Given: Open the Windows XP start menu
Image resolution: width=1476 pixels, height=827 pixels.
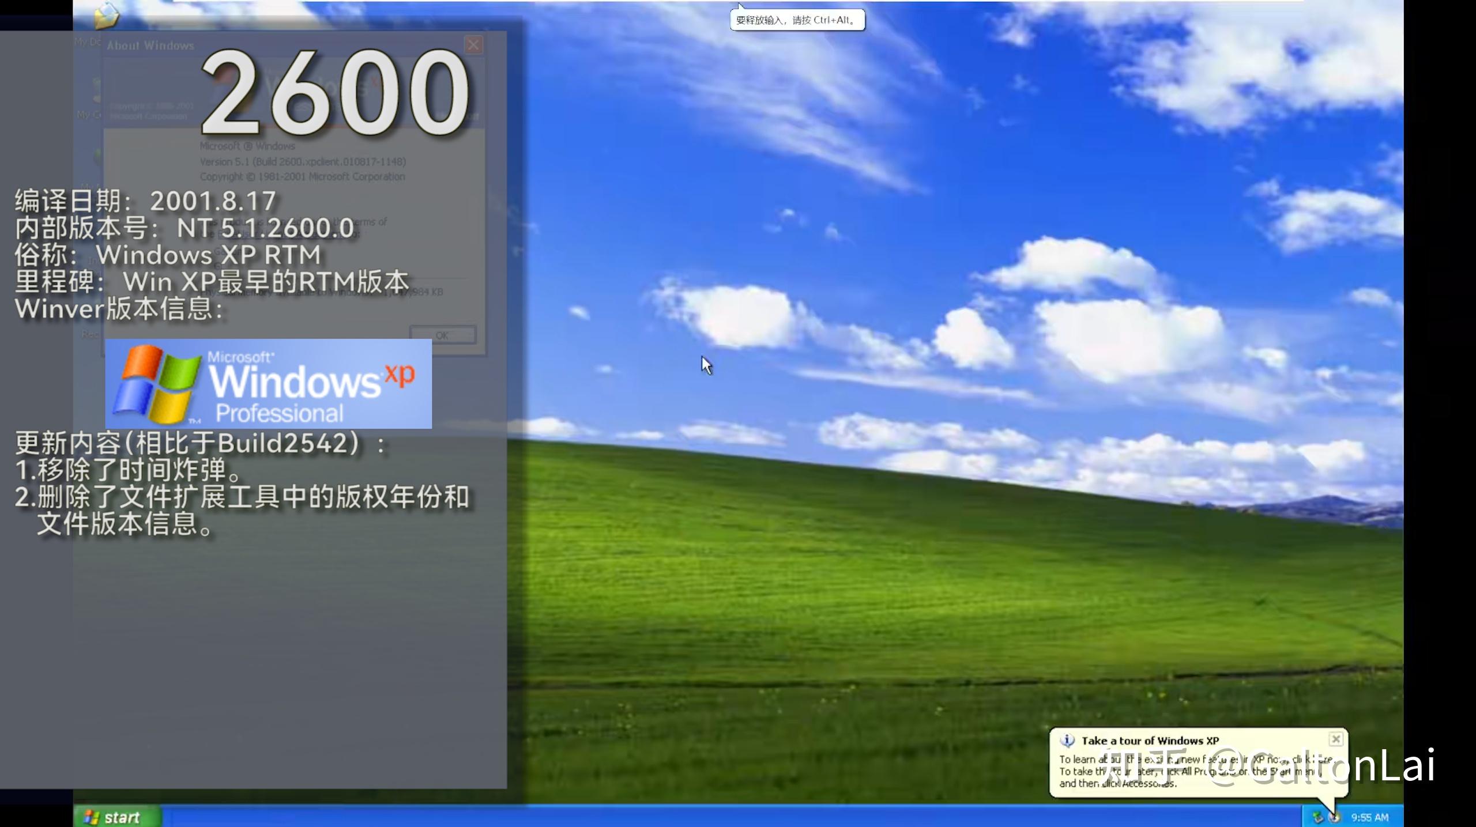Looking at the screenshot, I should point(118,817).
